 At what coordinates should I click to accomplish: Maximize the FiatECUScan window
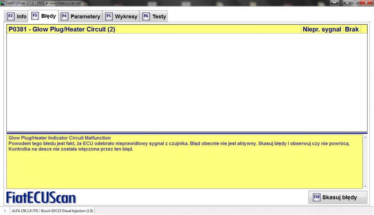click(x=355, y=2)
